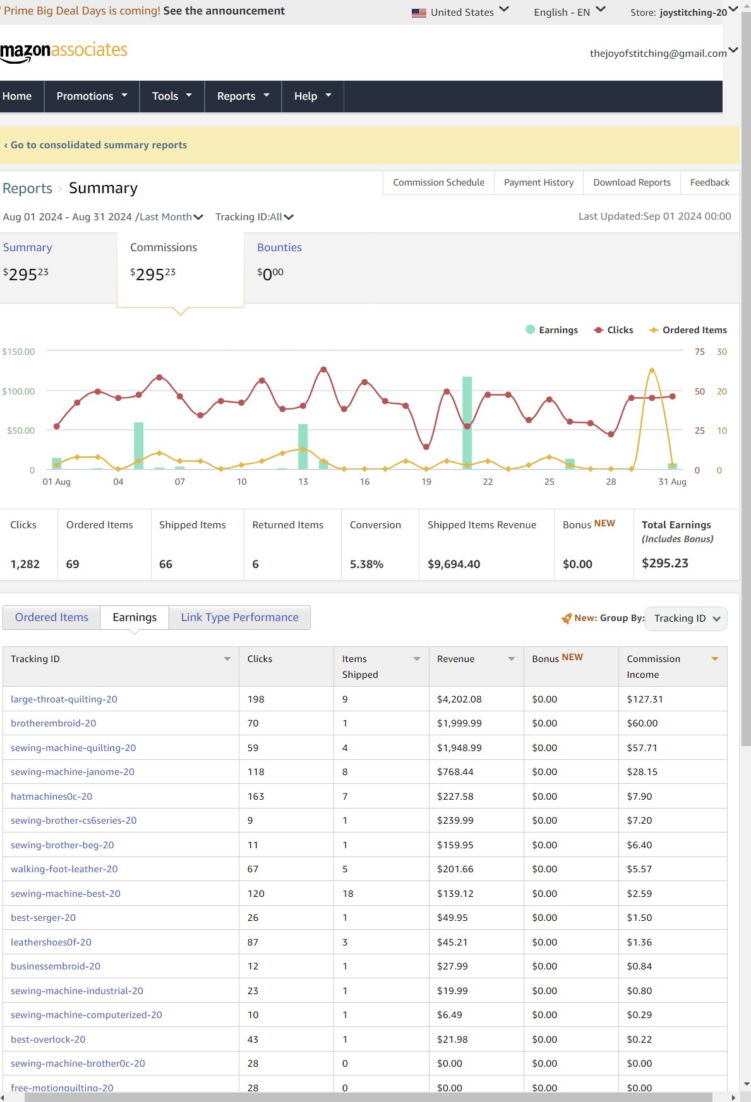Image resolution: width=751 pixels, height=1102 pixels.
Task: Select the Commissions tab
Action: tap(181, 270)
